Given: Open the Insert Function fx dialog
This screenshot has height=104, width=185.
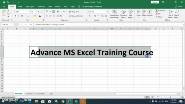Looking at the screenshot, I should pyautogui.click(x=31, y=24).
